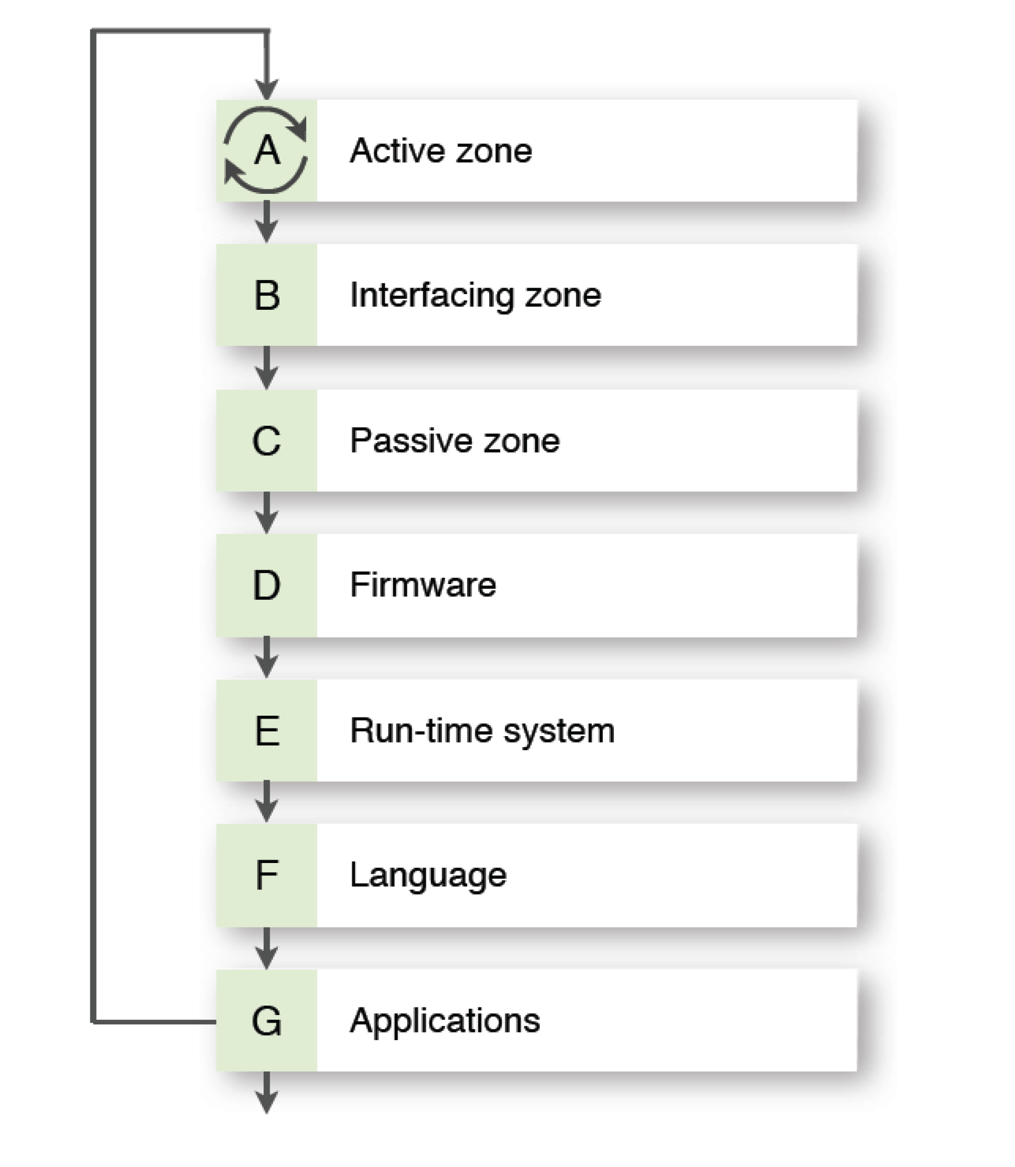This screenshot has width=1015, height=1167.
Task: Click the arrowhead entering box A from above
Action: click(x=267, y=90)
